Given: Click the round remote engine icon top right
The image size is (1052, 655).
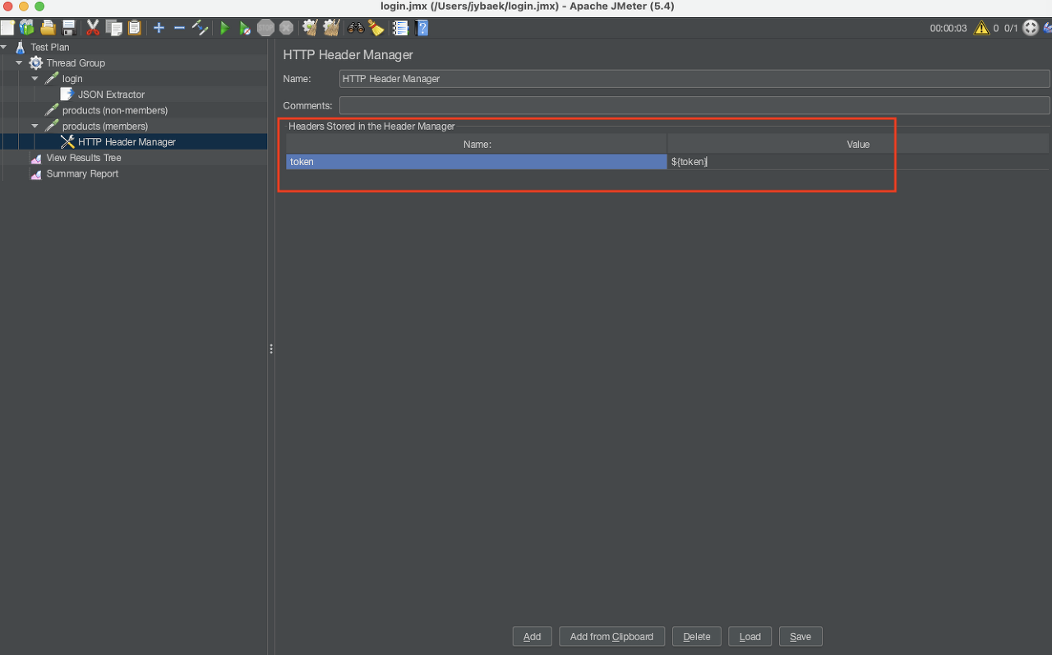Looking at the screenshot, I should point(1031,28).
